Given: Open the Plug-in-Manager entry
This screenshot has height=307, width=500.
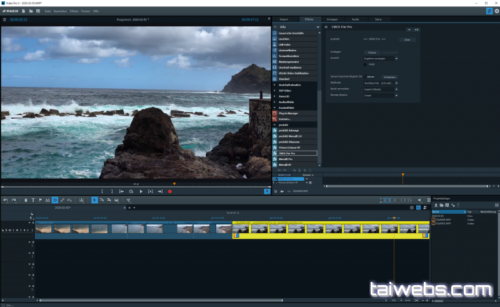Looking at the screenshot, I should 289,113.
